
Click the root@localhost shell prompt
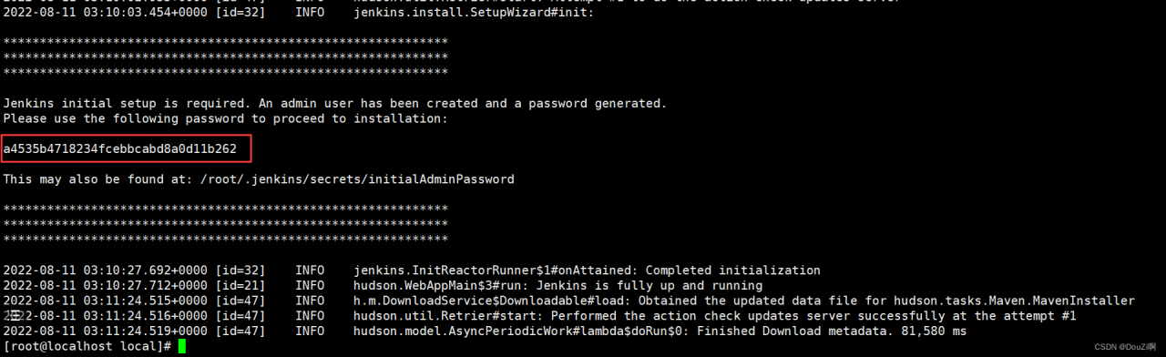point(87,346)
